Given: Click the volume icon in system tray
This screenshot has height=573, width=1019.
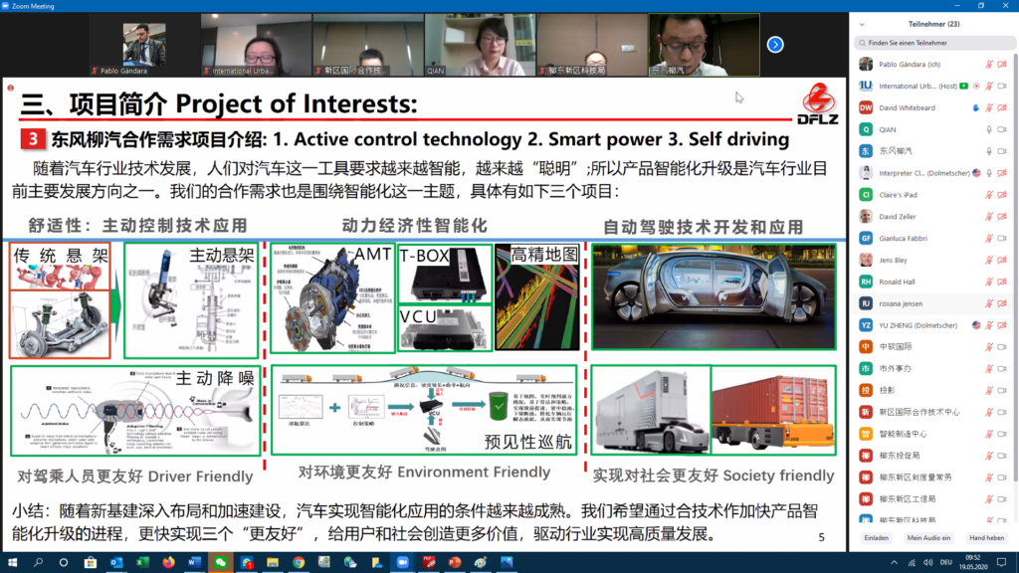Looking at the screenshot, I should [x=926, y=562].
